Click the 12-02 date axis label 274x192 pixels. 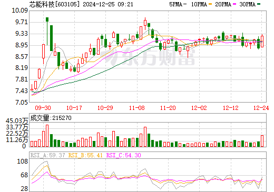tap(199, 108)
